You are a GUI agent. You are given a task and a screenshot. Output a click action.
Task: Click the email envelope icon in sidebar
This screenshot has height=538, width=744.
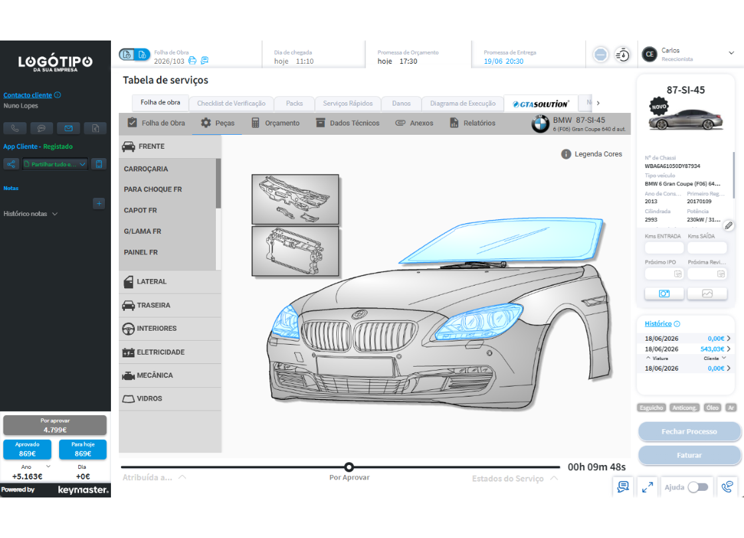68,128
